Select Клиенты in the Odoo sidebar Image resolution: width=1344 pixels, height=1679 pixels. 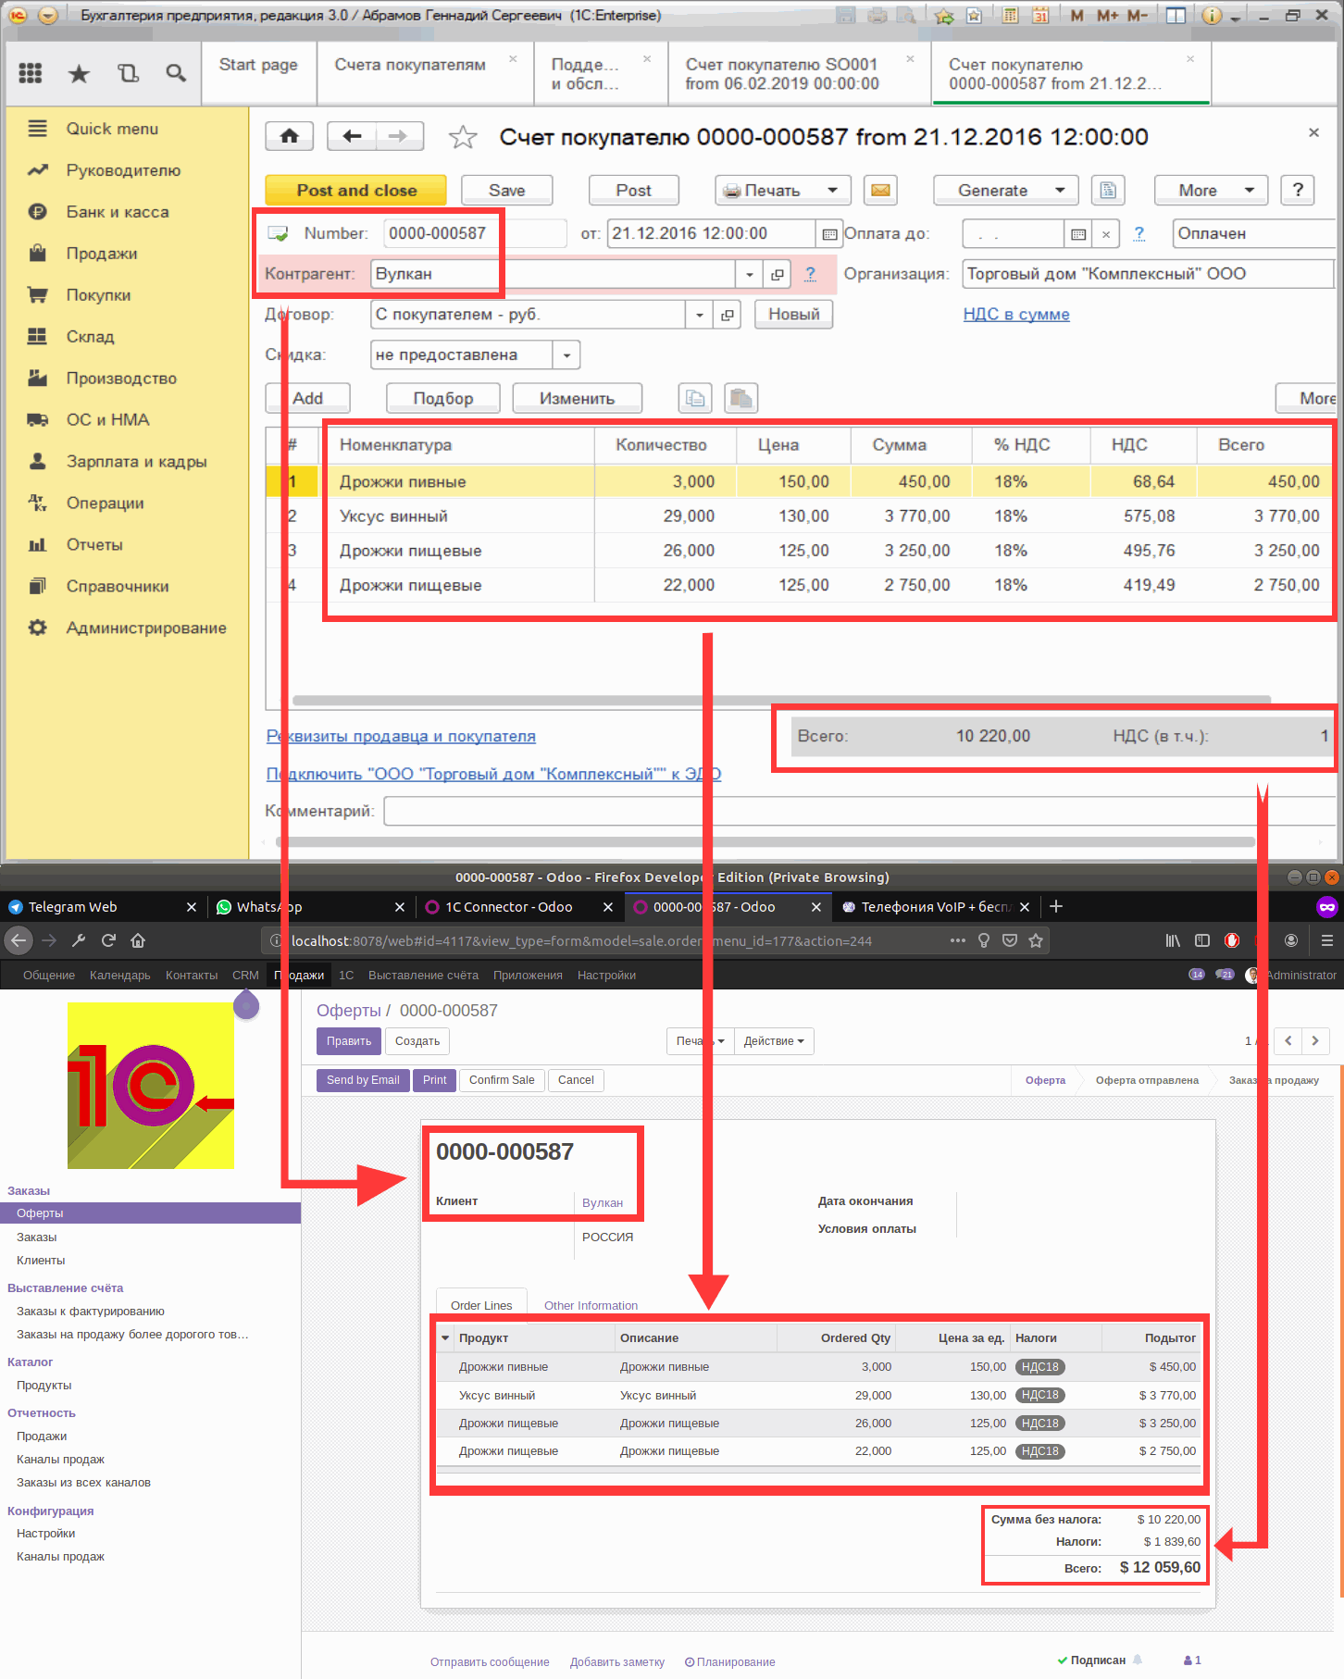pos(41,1260)
